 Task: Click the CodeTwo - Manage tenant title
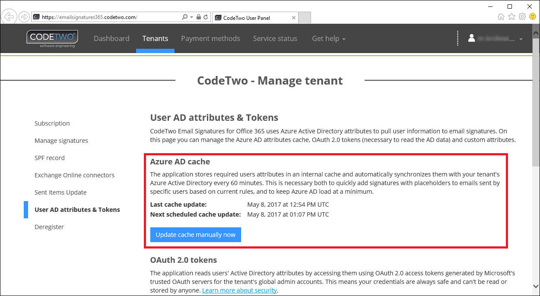[270, 81]
